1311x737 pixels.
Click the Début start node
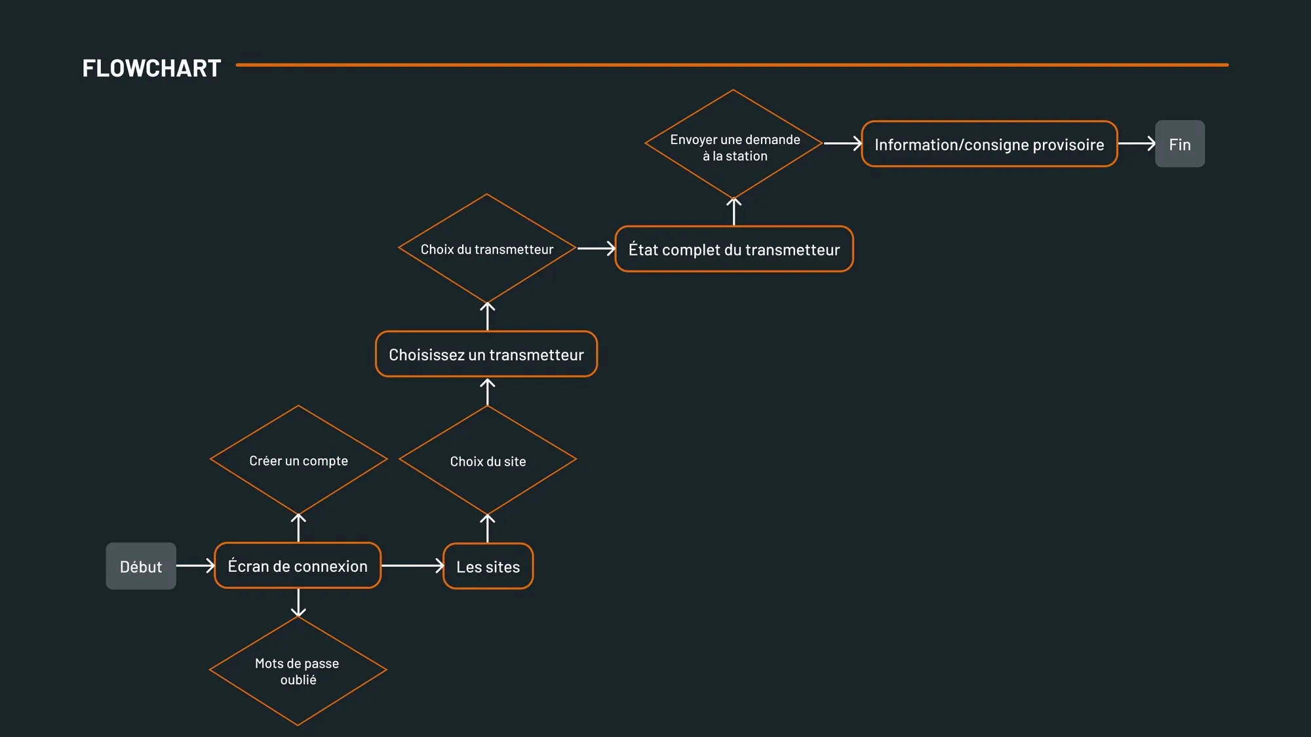[141, 566]
